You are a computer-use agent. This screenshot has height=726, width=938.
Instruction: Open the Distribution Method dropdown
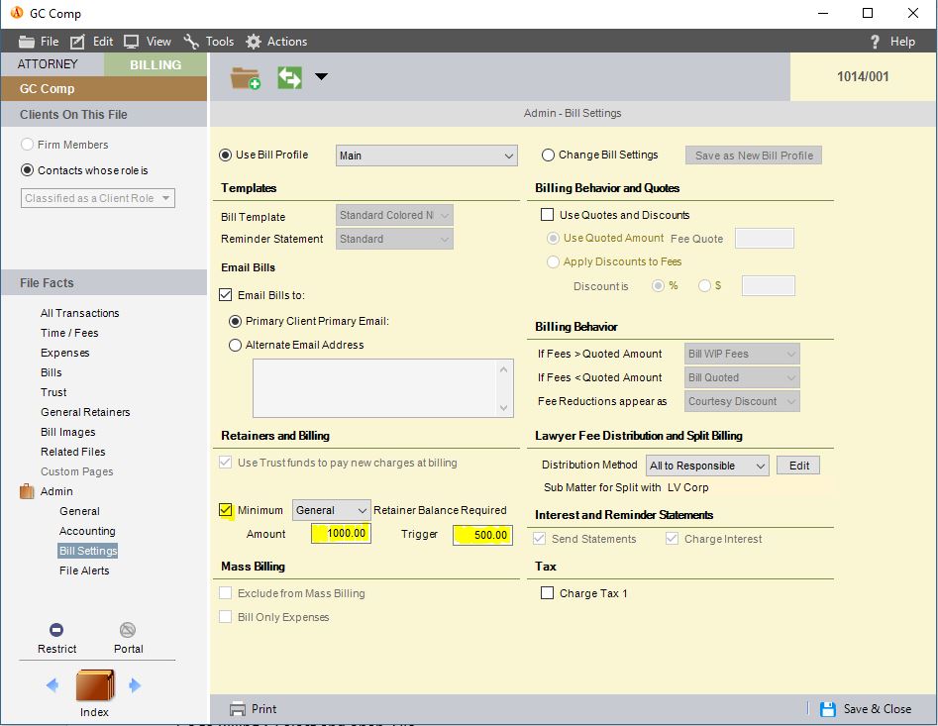pyautogui.click(x=707, y=466)
